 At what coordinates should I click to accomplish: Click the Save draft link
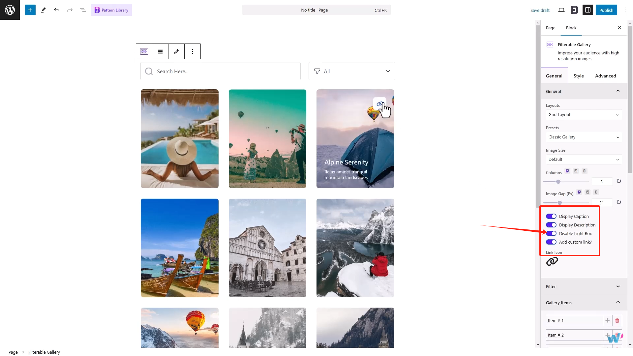pyautogui.click(x=540, y=10)
